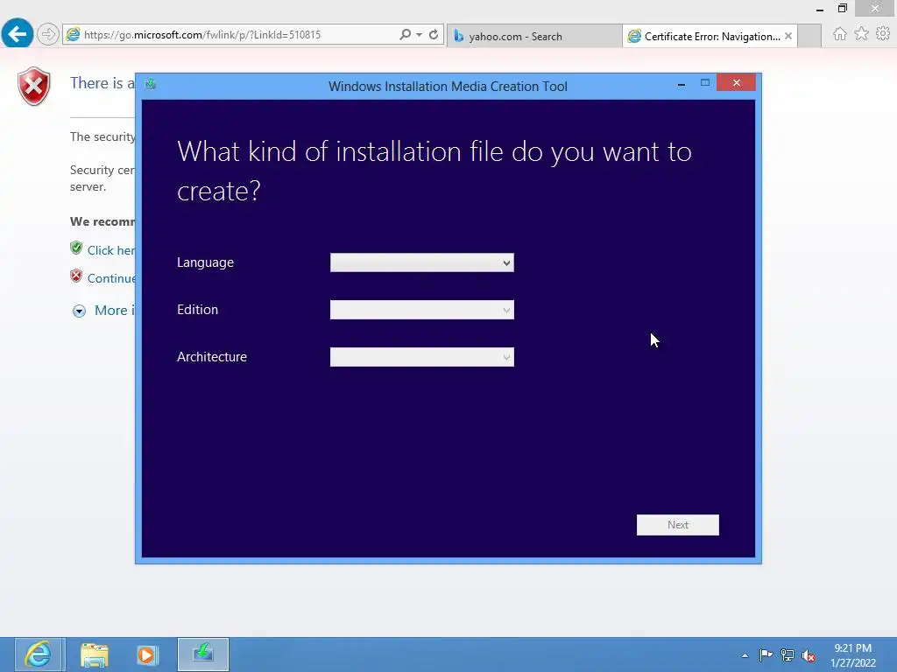This screenshot has height=672, width=897.
Task: Switch to the yahoo.com - Search tab
Action: (x=533, y=36)
